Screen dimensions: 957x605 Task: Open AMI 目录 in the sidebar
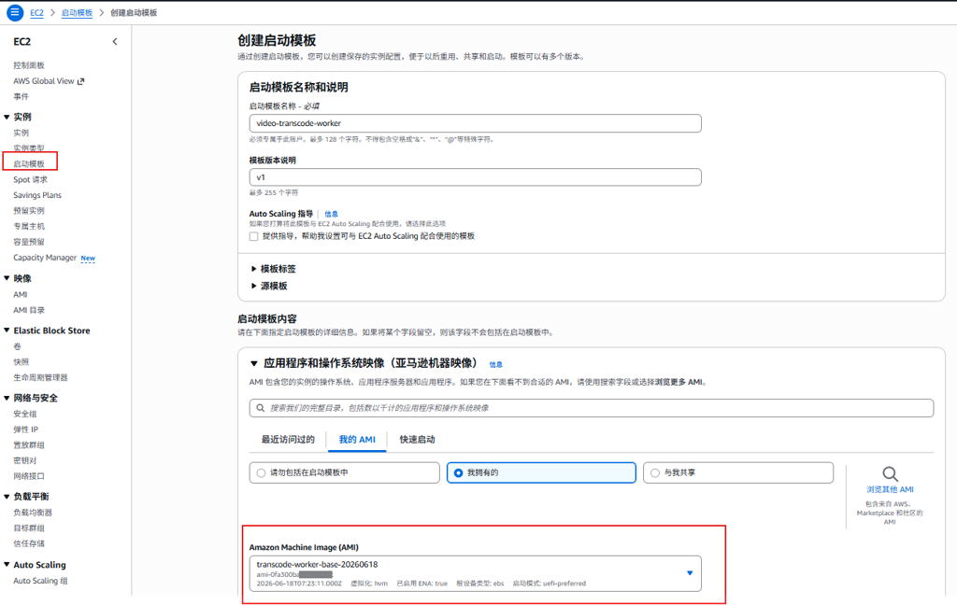pyautogui.click(x=29, y=310)
